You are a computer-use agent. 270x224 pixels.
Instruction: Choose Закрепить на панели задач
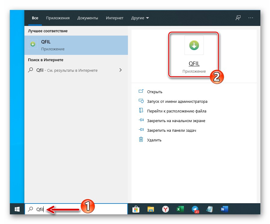coord(172,131)
